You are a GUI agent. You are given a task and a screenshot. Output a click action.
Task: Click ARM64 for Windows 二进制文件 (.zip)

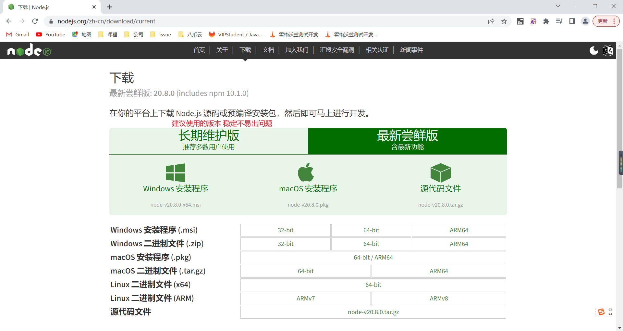tap(459, 244)
